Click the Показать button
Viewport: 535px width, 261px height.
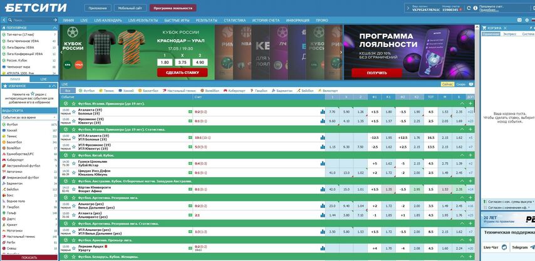(29, 258)
